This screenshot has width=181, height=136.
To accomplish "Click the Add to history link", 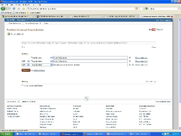I will (39, 70).
